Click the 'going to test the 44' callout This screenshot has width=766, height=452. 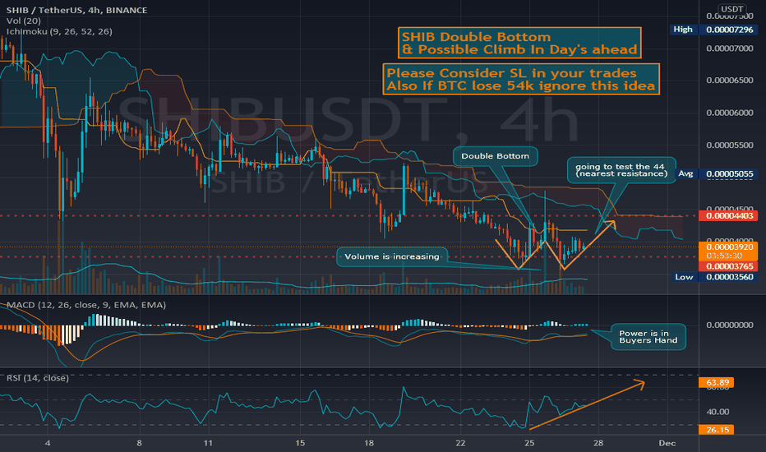pos(621,170)
